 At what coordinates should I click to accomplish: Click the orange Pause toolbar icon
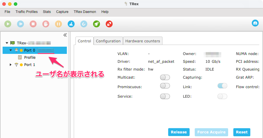(x=58, y=24)
